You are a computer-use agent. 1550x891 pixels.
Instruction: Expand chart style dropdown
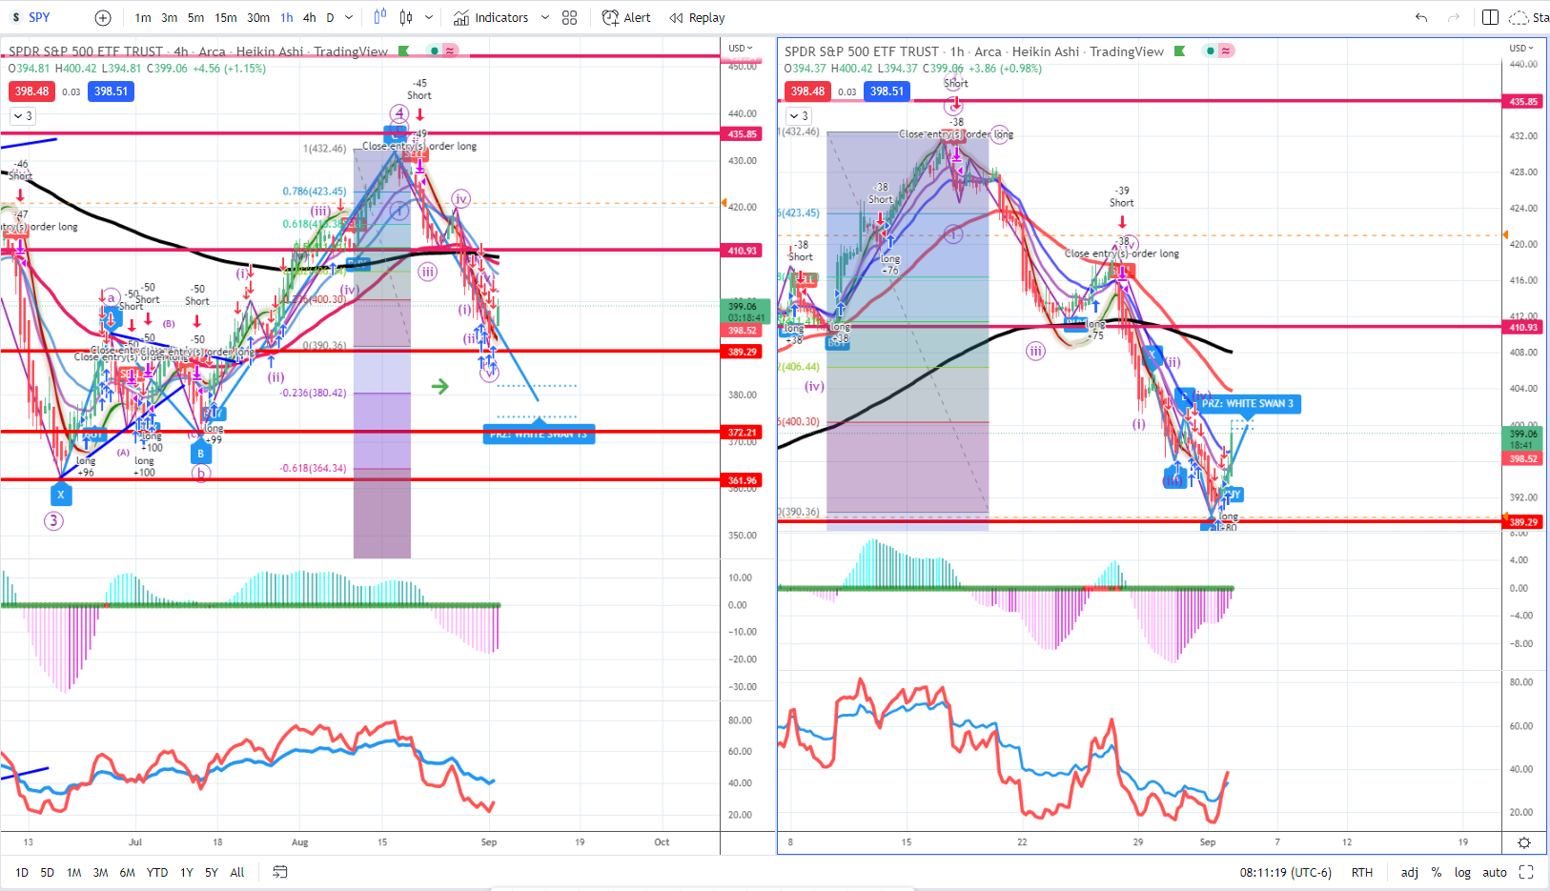(429, 17)
